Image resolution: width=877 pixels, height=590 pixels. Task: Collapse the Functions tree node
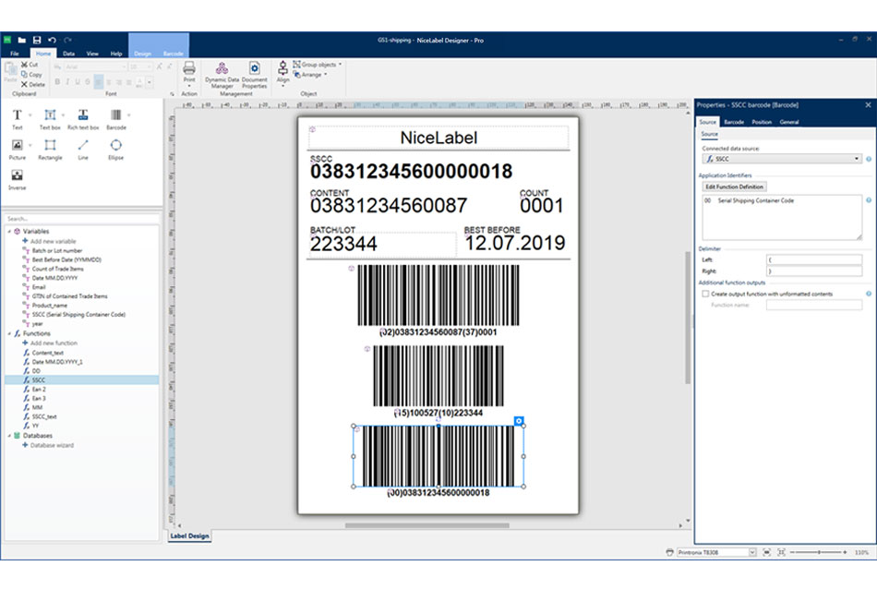(x=9, y=333)
